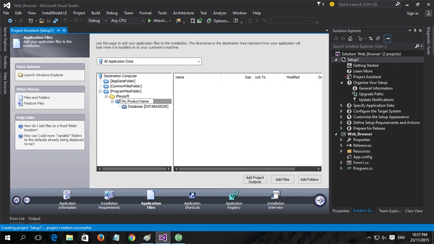Open the Error List tab
Viewport: 434px width, 244px height.
pyautogui.click(x=17, y=219)
